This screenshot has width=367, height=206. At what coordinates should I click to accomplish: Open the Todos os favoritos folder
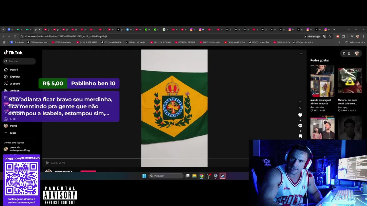click(x=355, y=42)
